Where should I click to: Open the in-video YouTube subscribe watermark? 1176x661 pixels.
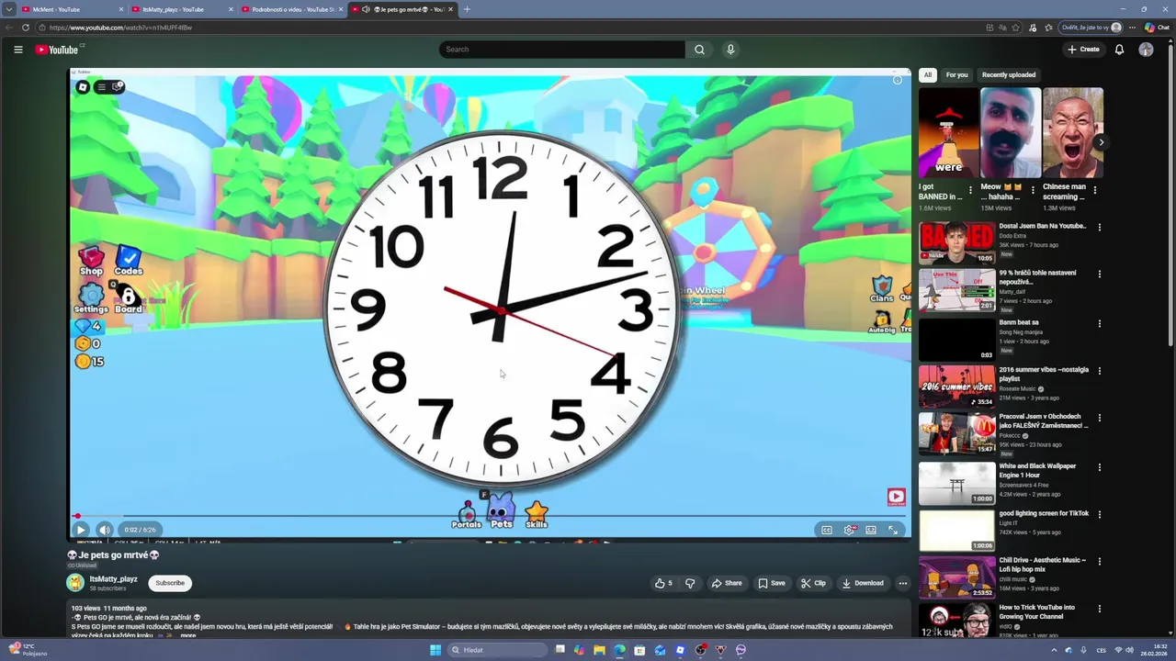pos(896,497)
